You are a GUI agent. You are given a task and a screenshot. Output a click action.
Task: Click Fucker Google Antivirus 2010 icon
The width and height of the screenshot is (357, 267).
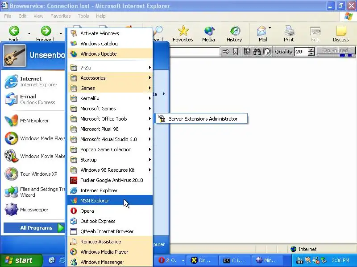click(x=74, y=180)
